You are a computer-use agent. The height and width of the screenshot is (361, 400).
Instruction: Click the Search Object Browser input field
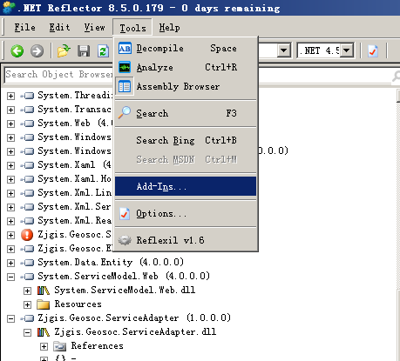point(58,75)
